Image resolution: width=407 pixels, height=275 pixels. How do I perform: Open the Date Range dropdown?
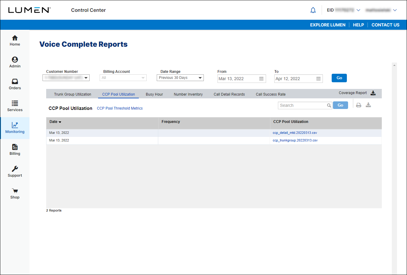pos(180,78)
